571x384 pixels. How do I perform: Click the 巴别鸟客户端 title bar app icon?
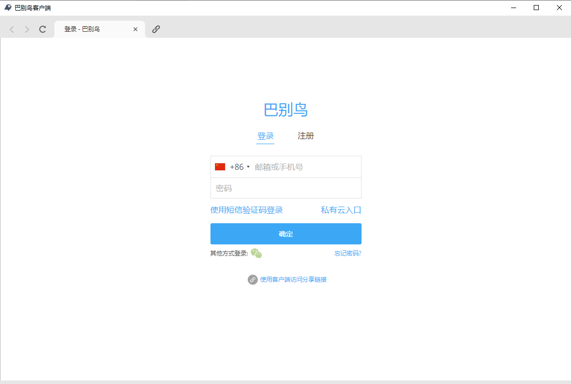point(8,8)
